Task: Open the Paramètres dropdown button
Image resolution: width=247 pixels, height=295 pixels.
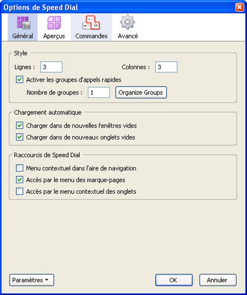Action: (x=32, y=280)
